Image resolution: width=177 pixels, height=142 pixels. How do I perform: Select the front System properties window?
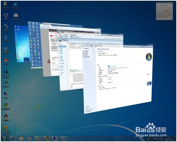click(x=118, y=78)
